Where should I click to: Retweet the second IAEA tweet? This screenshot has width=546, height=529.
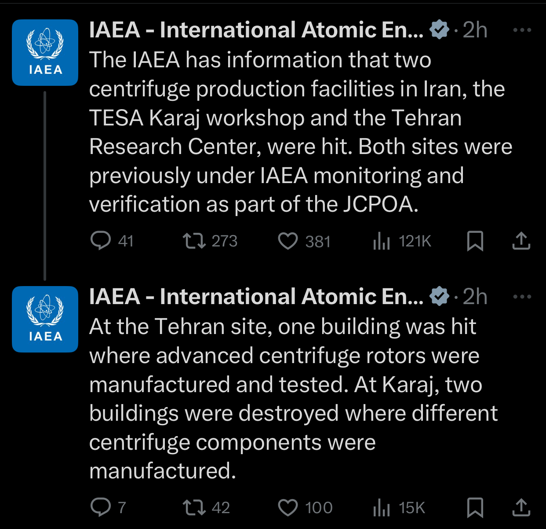(195, 507)
